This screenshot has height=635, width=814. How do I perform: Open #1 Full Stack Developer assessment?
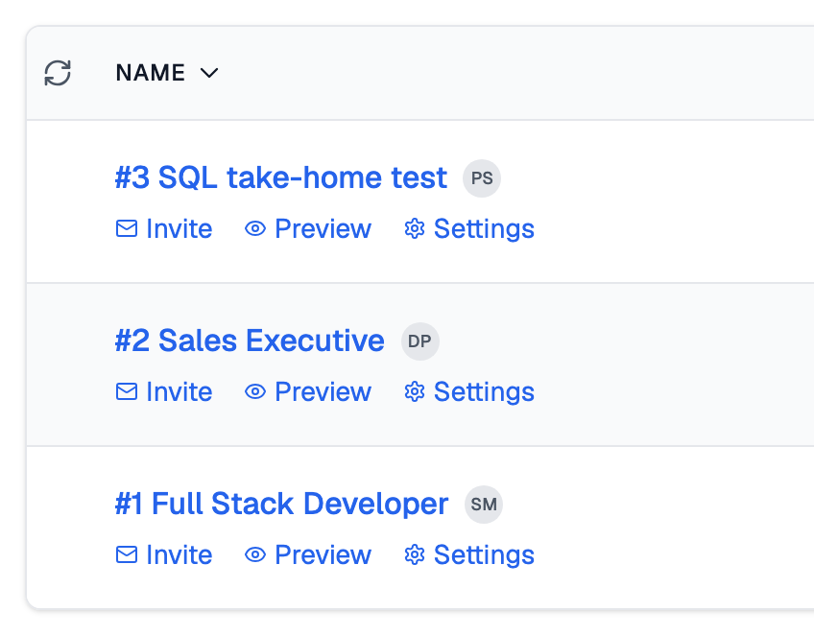(x=281, y=504)
